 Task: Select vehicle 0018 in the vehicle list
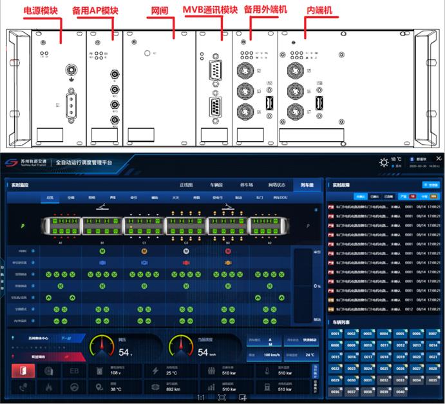point(384,357)
